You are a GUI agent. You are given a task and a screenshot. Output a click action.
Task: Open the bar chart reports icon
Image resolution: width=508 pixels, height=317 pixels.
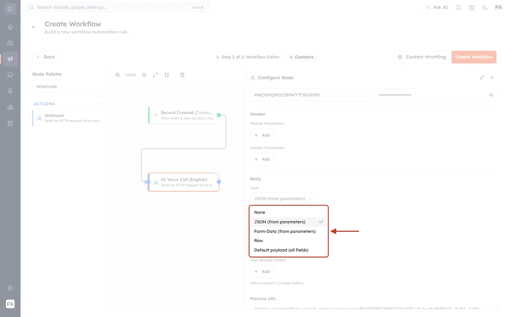10,107
